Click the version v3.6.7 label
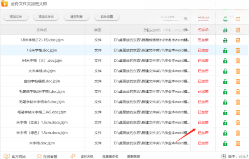 pyautogui.click(x=238, y=157)
